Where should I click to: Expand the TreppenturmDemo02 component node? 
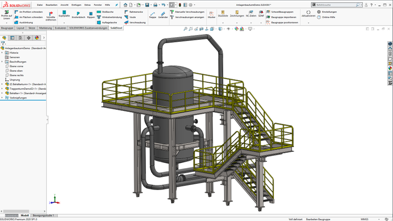click(2, 89)
